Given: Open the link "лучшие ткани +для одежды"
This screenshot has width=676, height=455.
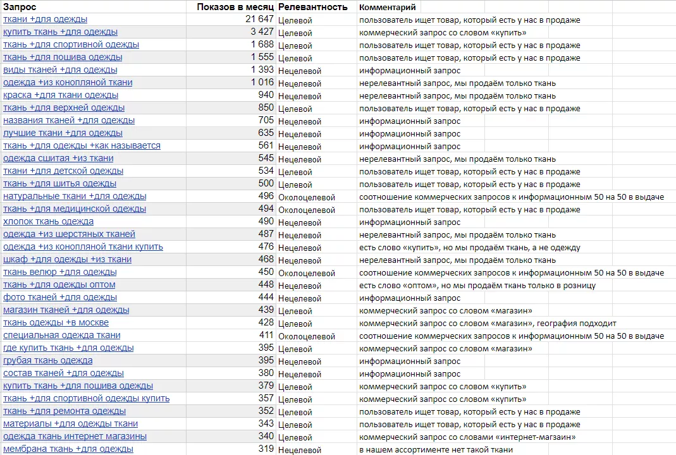Looking at the screenshot, I should [63, 133].
